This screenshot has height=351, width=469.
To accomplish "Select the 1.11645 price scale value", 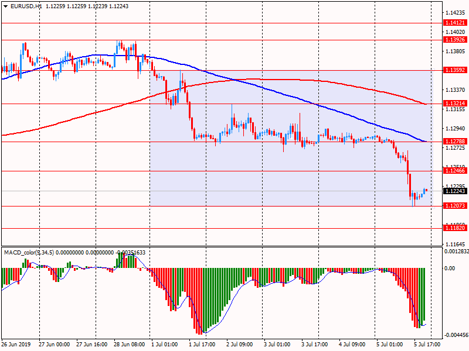I will 456,244.
